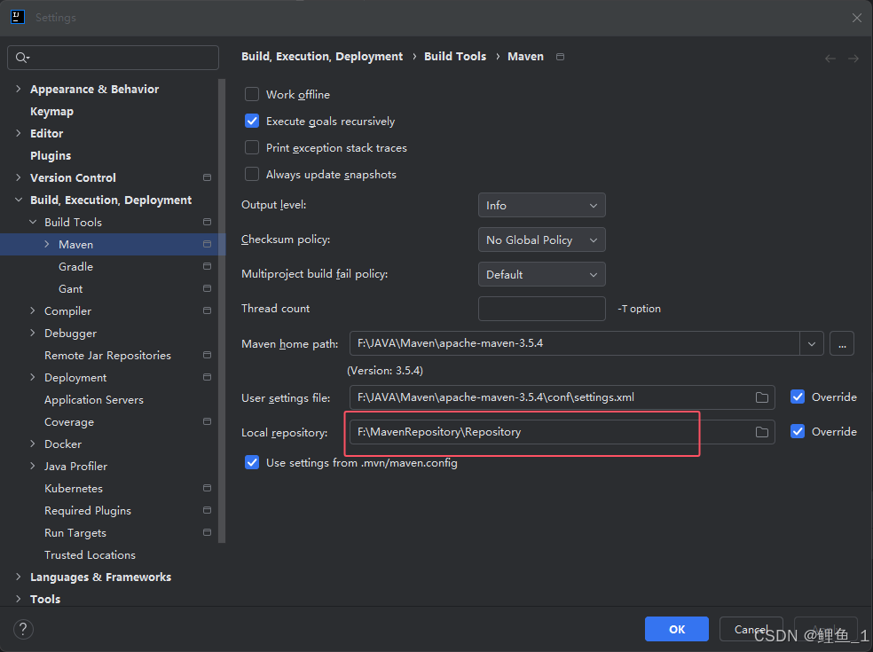873x652 pixels.
Task: Open the Output level dropdown
Action: (x=542, y=206)
